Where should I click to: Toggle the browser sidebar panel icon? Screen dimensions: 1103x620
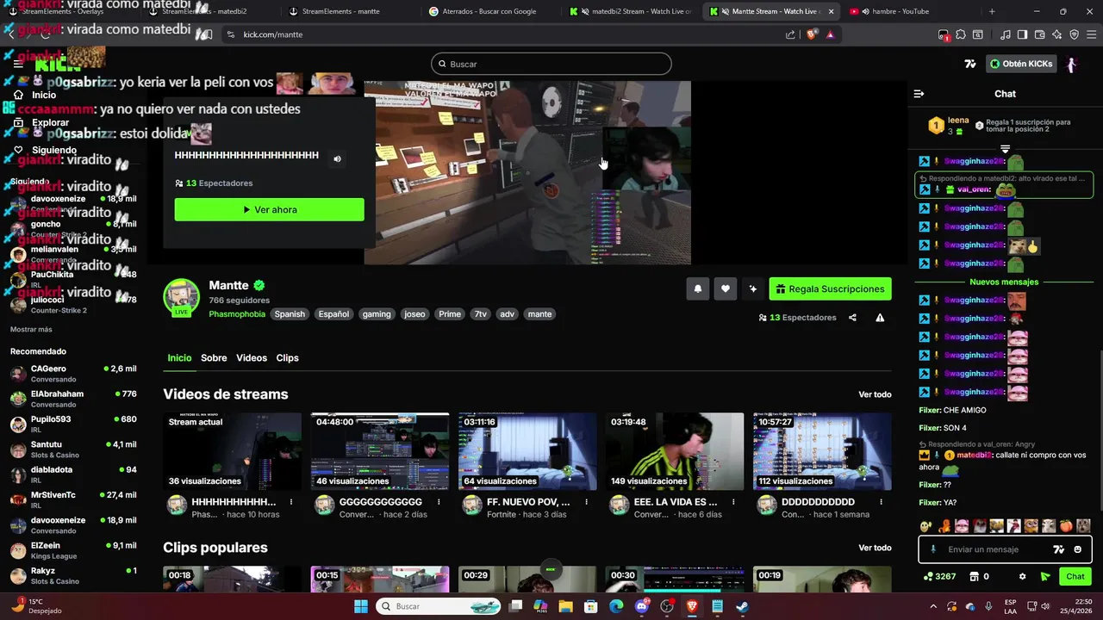point(1022,34)
